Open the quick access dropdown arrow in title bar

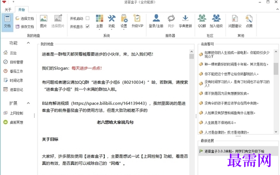[x=14, y=2]
